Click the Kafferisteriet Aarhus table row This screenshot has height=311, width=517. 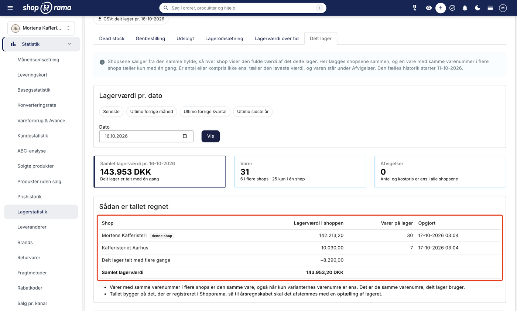(300, 248)
